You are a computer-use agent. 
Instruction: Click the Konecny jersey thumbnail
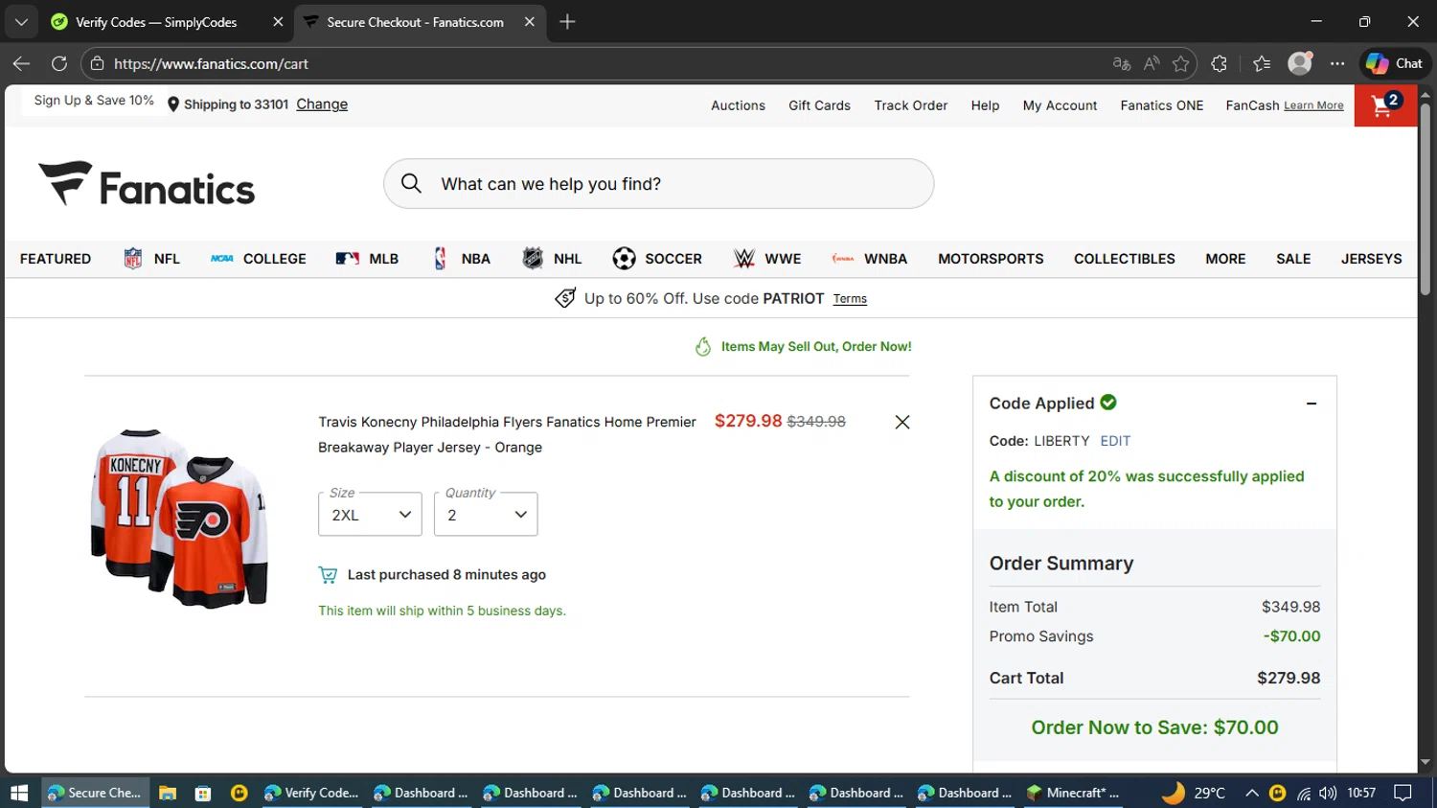coord(178,518)
